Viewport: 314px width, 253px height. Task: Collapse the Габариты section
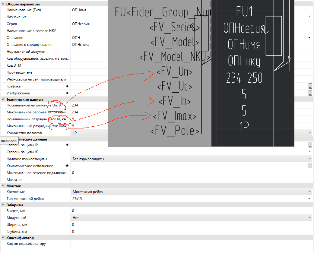click(x=3, y=205)
